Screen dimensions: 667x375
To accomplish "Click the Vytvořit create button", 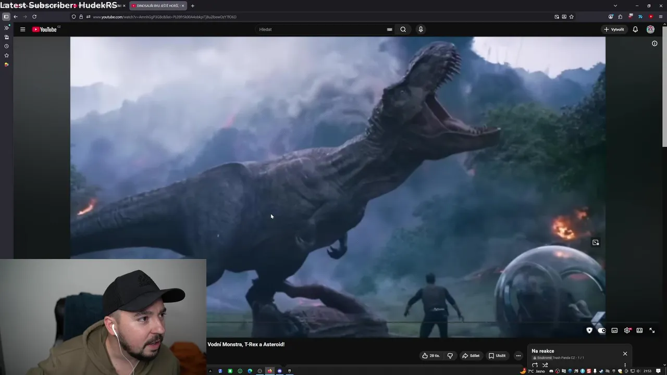I will [x=614, y=29].
